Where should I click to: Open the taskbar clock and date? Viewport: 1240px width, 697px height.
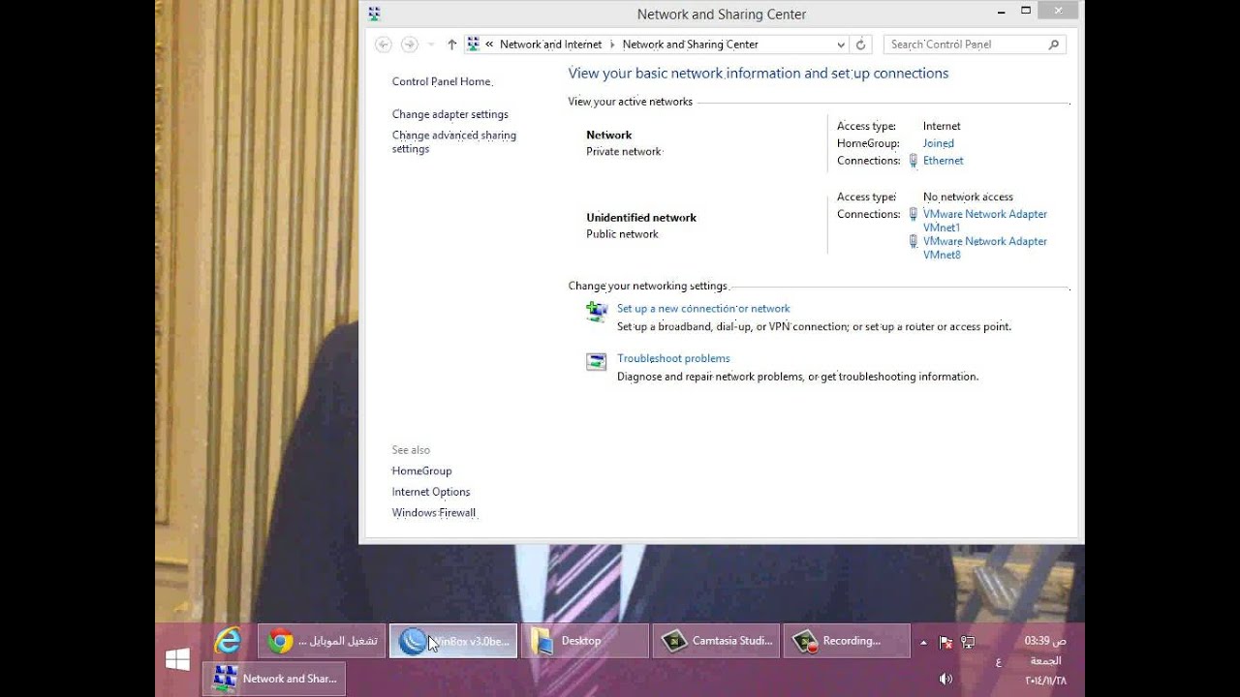1044,660
